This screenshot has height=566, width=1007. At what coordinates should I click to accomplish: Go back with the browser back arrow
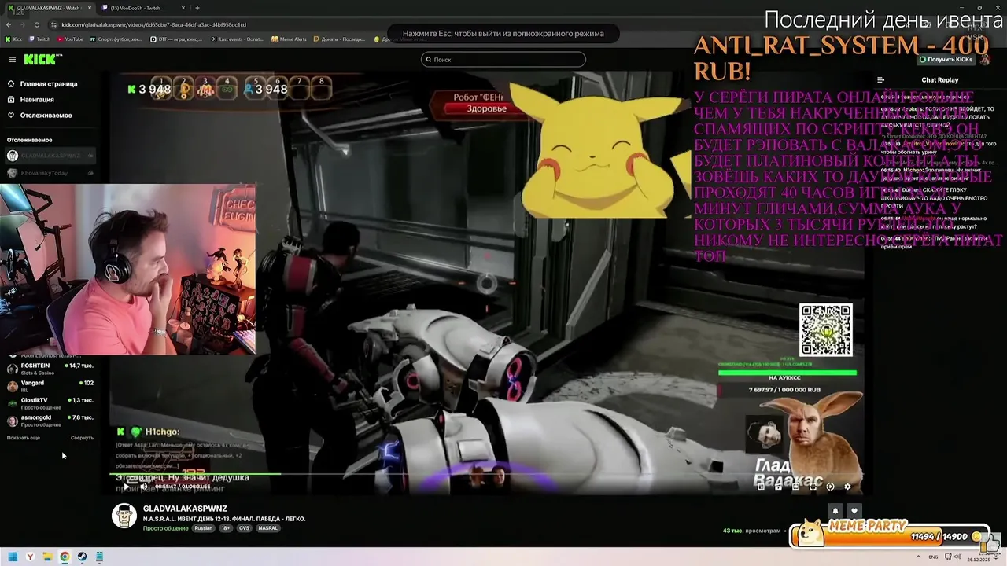pyautogui.click(x=9, y=24)
